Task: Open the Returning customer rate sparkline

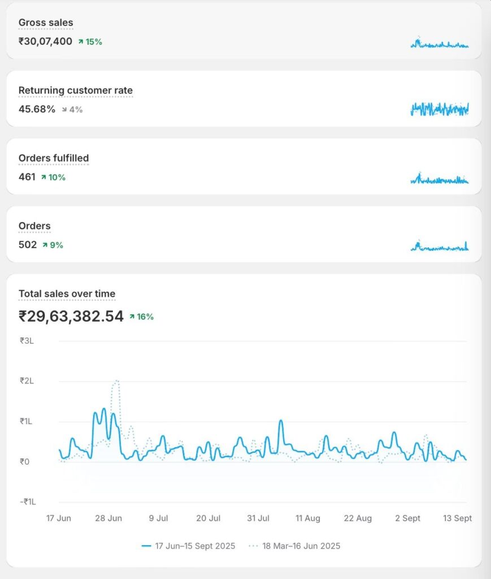Action: (439, 109)
